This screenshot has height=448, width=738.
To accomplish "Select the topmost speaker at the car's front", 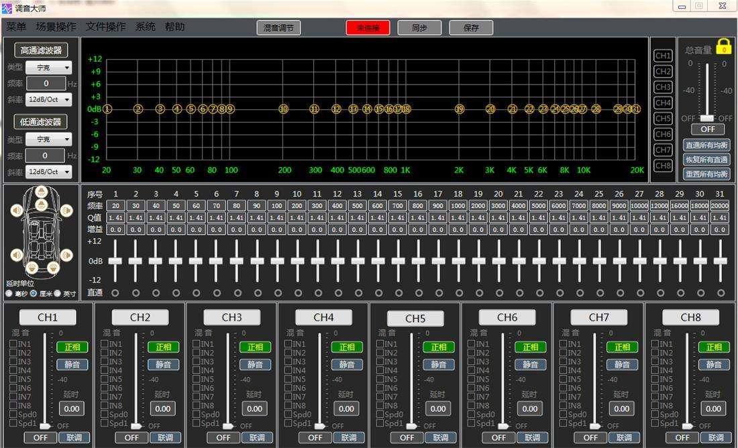I will [x=41, y=191].
